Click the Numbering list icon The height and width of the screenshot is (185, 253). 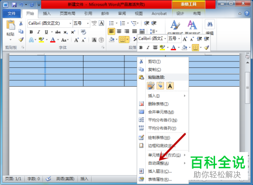tap(122, 23)
